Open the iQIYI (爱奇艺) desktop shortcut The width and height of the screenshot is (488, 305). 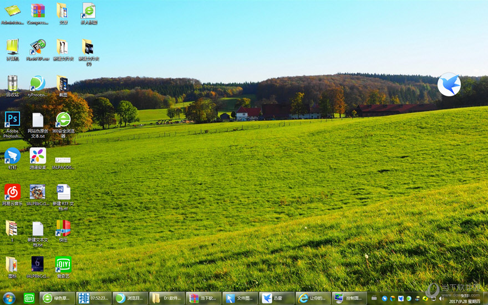pos(63,265)
